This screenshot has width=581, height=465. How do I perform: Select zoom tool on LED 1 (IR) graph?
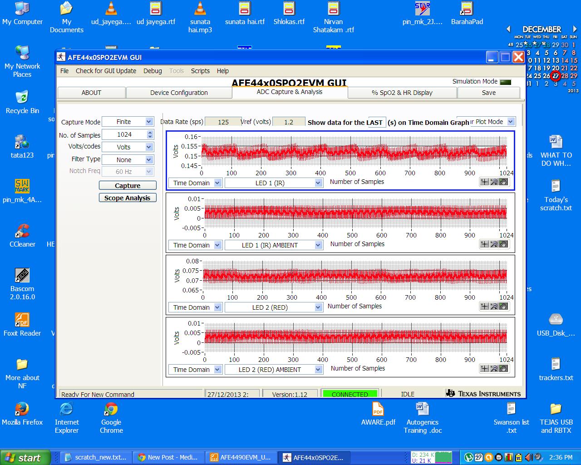(494, 182)
